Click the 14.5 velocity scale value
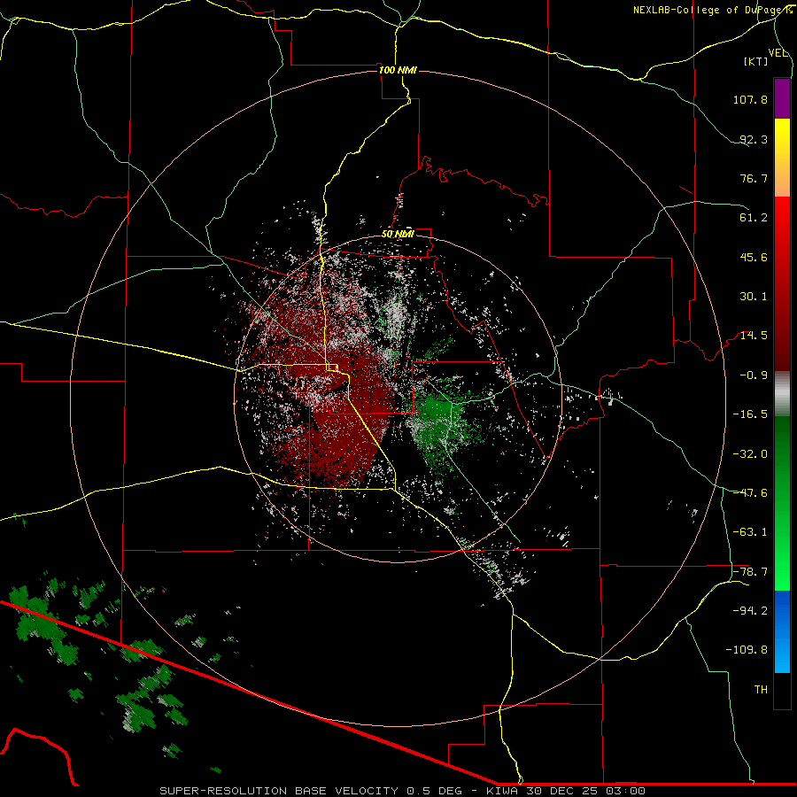 (x=754, y=336)
